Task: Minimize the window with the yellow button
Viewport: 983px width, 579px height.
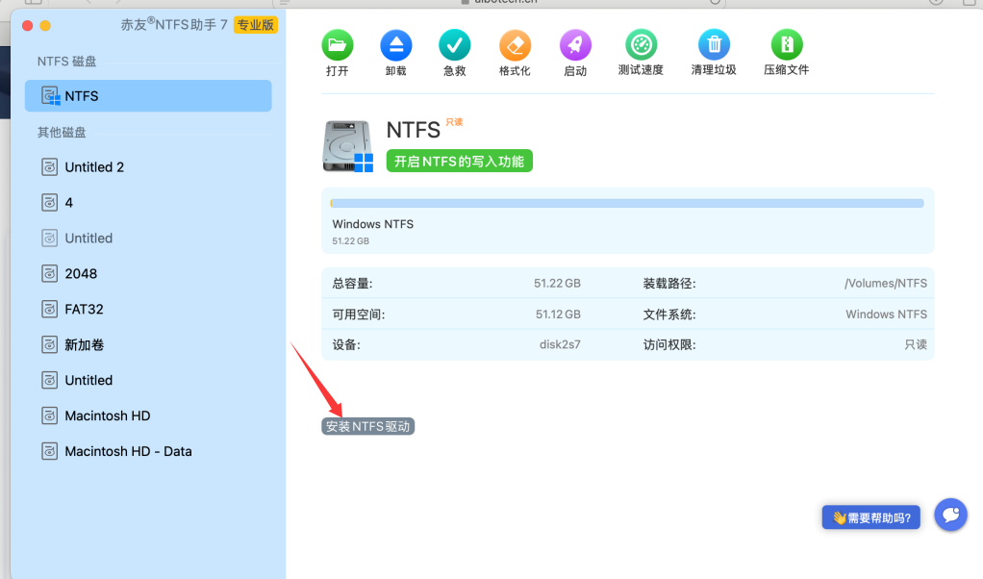Action: pyautogui.click(x=45, y=26)
